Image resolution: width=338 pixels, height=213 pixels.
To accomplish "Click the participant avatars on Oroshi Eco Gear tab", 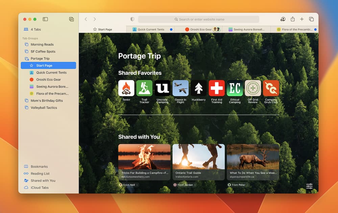I will pos(217,29).
